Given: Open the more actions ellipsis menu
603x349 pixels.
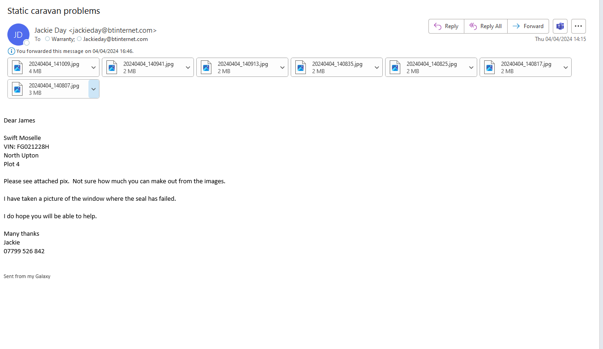Looking at the screenshot, I should pyautogui.click(x=578, y=26).
